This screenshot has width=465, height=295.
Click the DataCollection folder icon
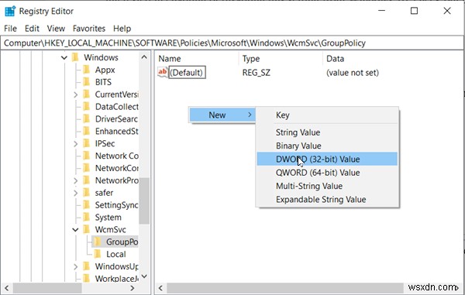tap(86, 106)
